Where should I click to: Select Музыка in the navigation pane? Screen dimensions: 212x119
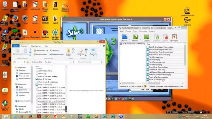pos(22,95)
